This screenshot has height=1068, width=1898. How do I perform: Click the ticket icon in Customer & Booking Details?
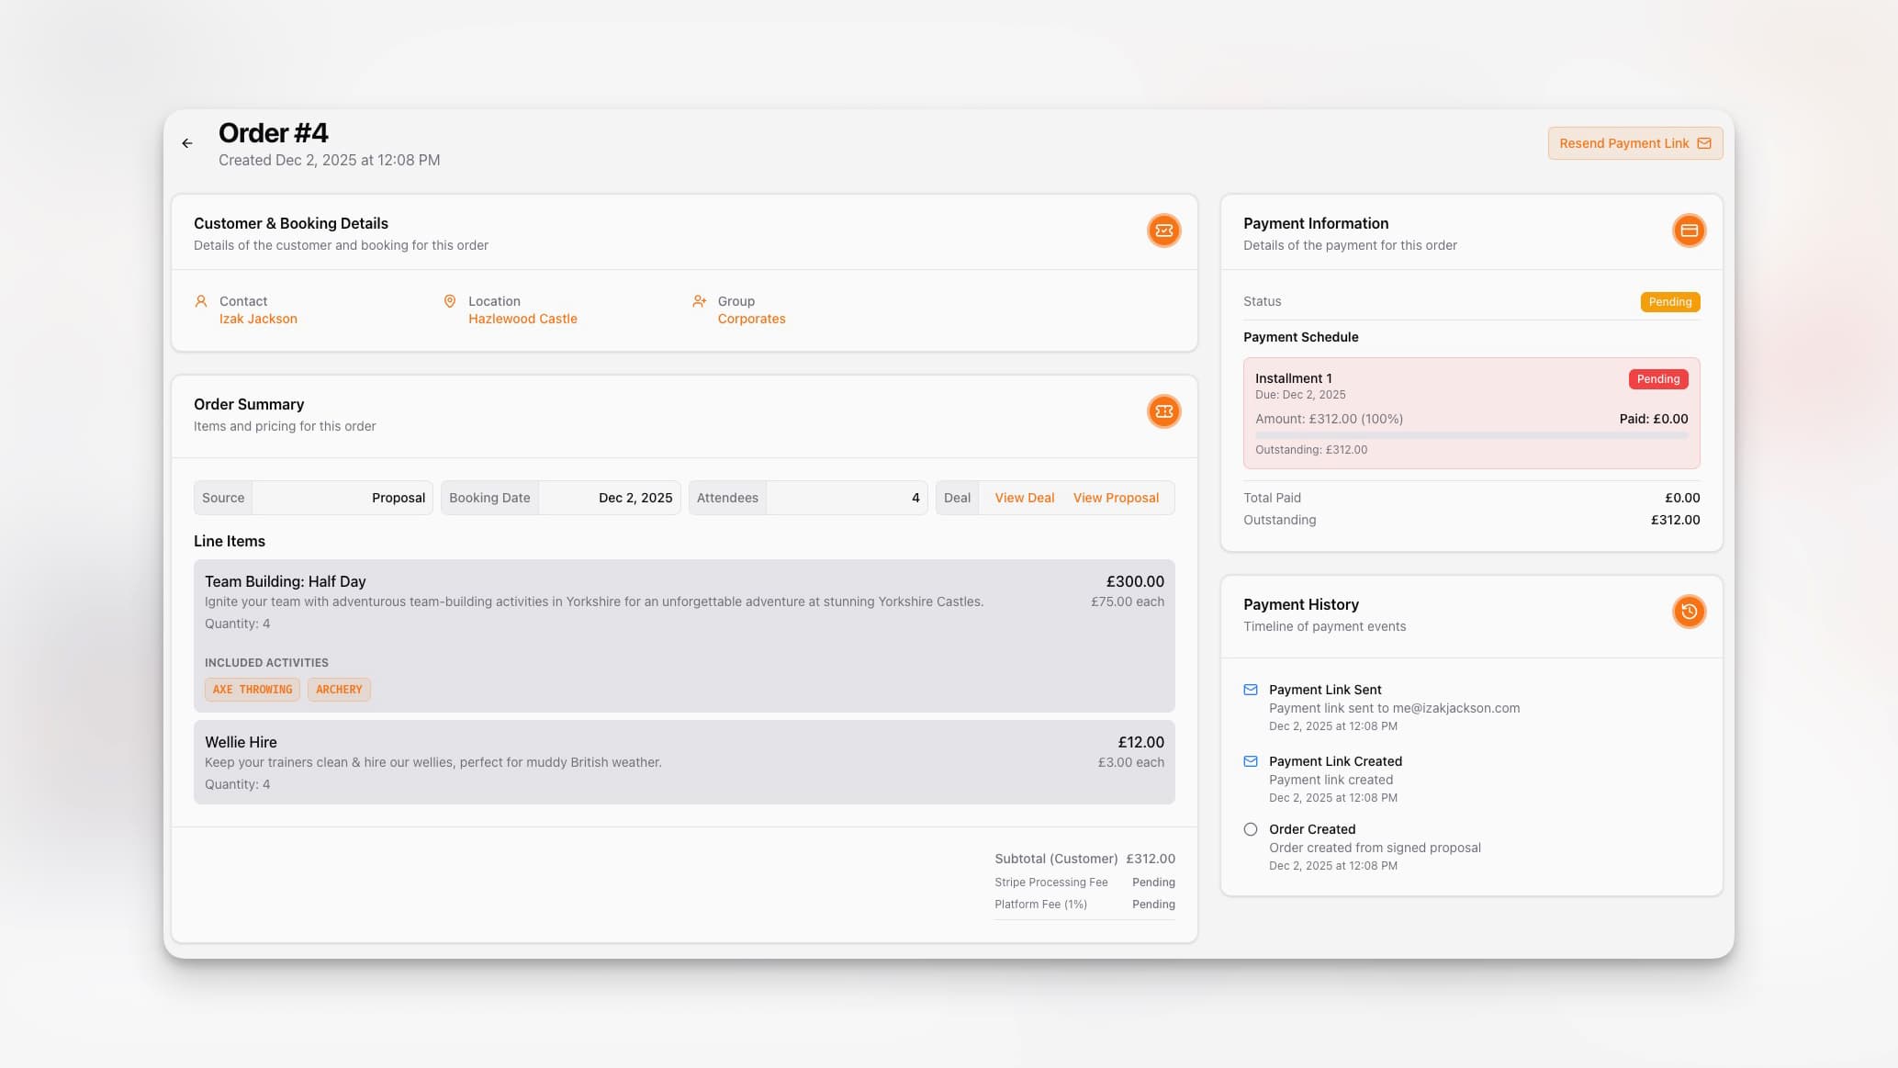coord(1163,230)
